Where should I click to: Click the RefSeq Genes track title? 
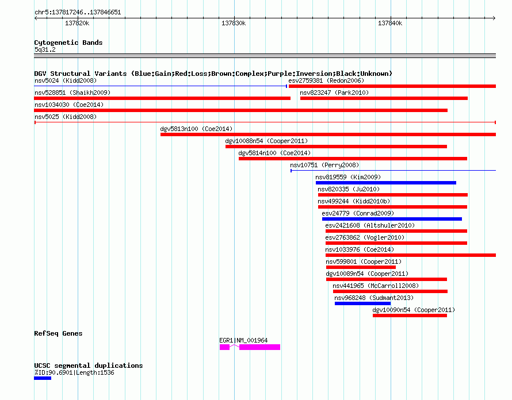58,333
